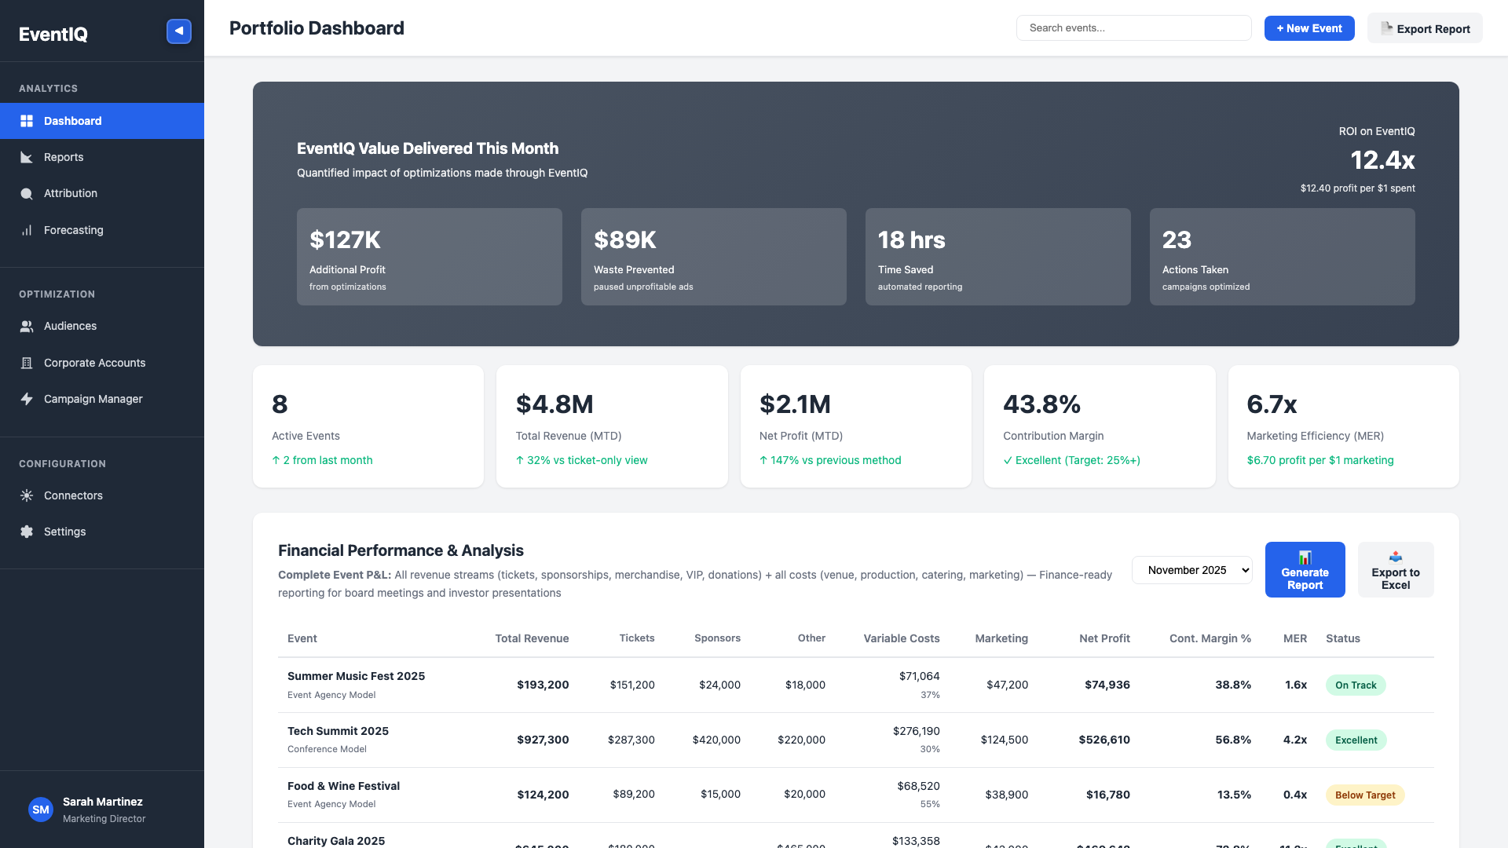Collapse the sidebar with the arrow toggle
The width and height of the screenshot is (1508, 848).
[x=178, y=31]
